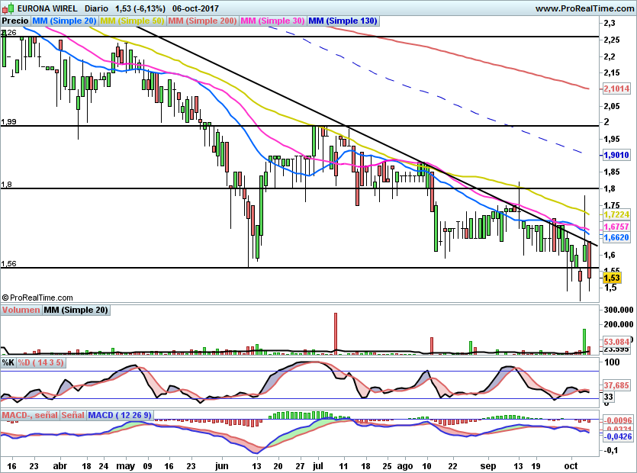Select the MACD-, señal histogram label
This screenshot has height=473, width=637.
pos(30,415)
